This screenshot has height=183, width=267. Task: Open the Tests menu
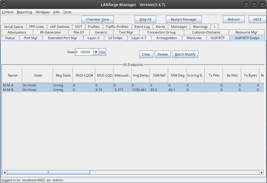coord(67,12)
